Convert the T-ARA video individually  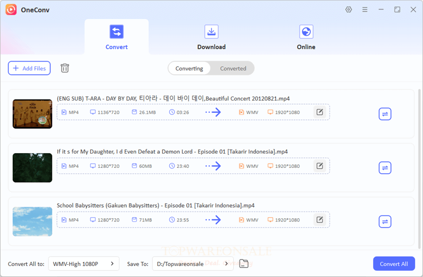pos(385,114)
